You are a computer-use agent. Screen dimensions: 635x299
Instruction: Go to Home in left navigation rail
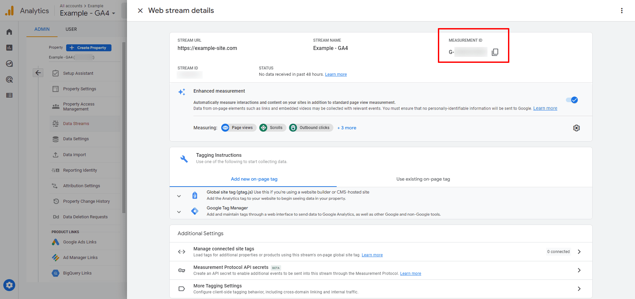tap(9, 32)
